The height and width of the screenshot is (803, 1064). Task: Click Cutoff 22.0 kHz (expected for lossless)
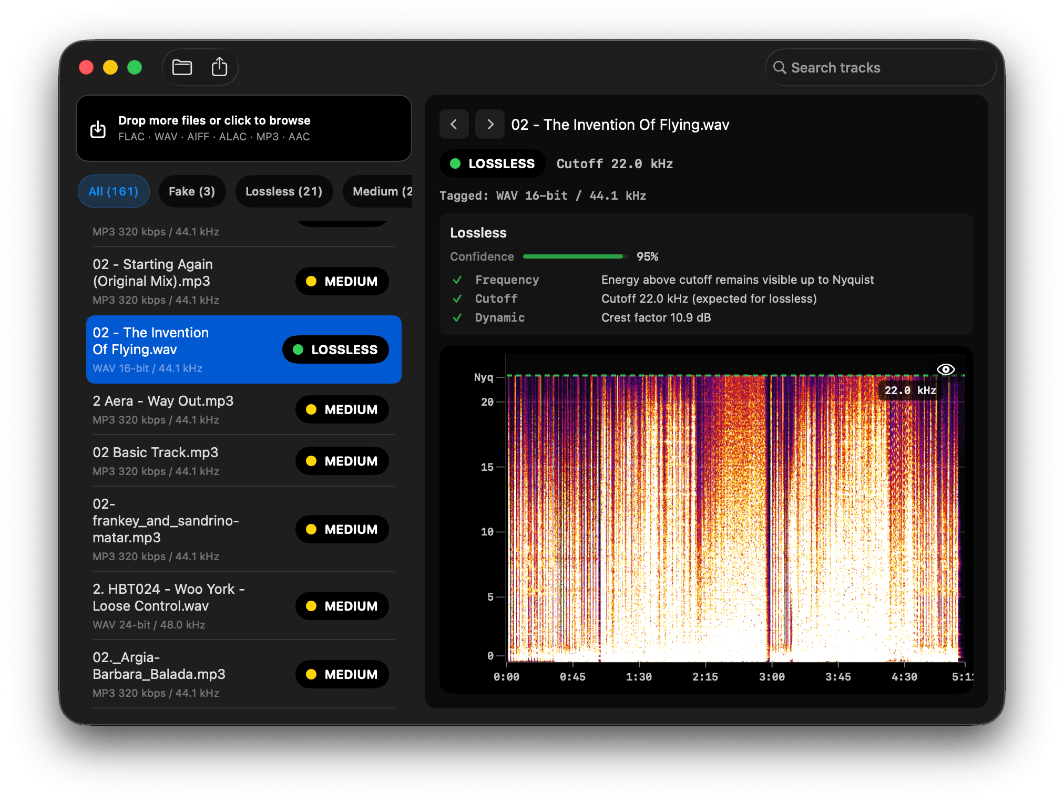[x=709, y=298]
